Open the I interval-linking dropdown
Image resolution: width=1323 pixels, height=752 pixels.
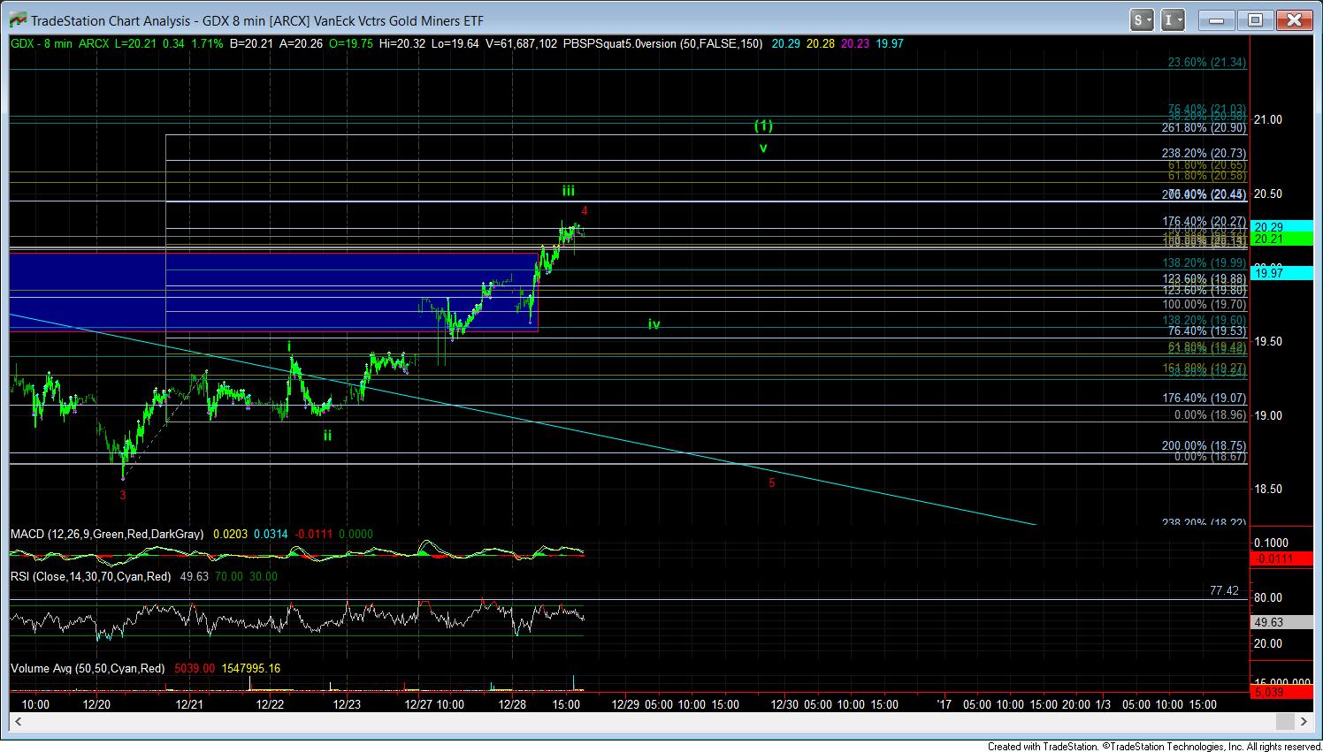[1174, 19]
